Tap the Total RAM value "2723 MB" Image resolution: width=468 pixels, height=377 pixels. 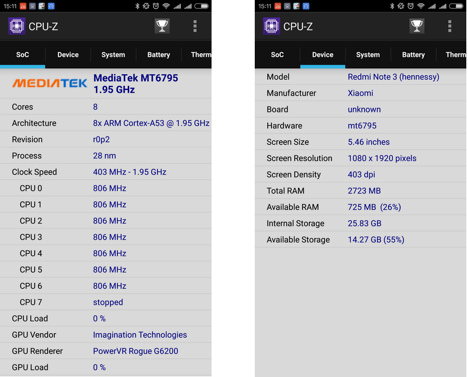pos(364,191)
